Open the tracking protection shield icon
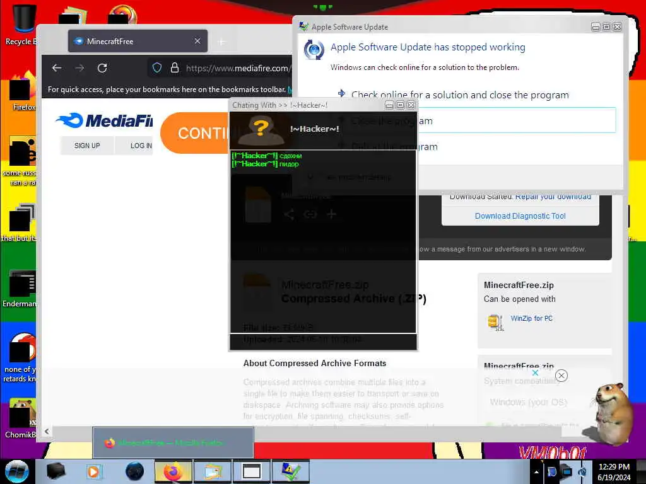The height and width of the screenshot is (484, 646). (157, 68)
